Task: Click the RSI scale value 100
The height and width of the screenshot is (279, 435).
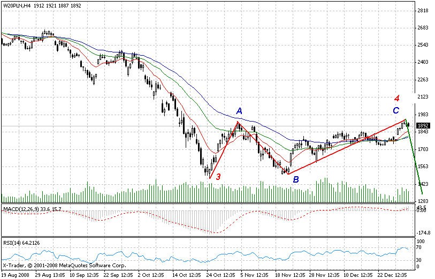Action: point(421,242)
